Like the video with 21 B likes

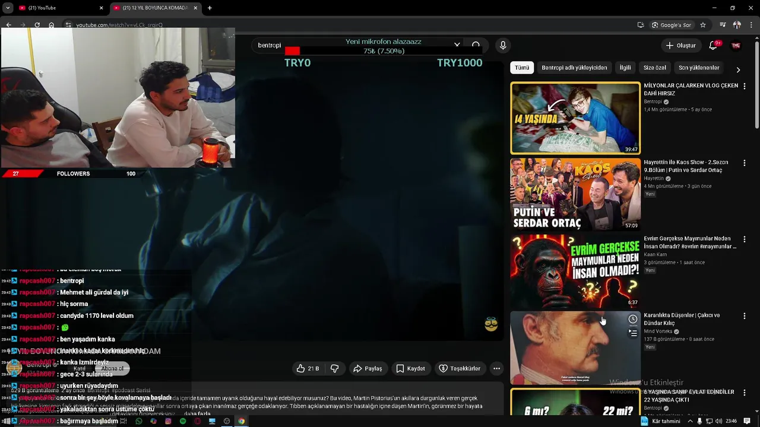[x=308, y=368]
